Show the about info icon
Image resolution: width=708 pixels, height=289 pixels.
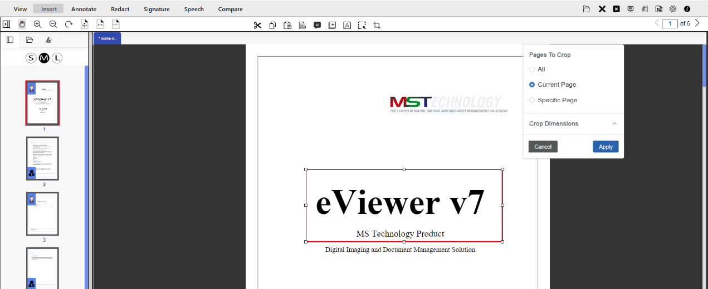tap(687, 9)
